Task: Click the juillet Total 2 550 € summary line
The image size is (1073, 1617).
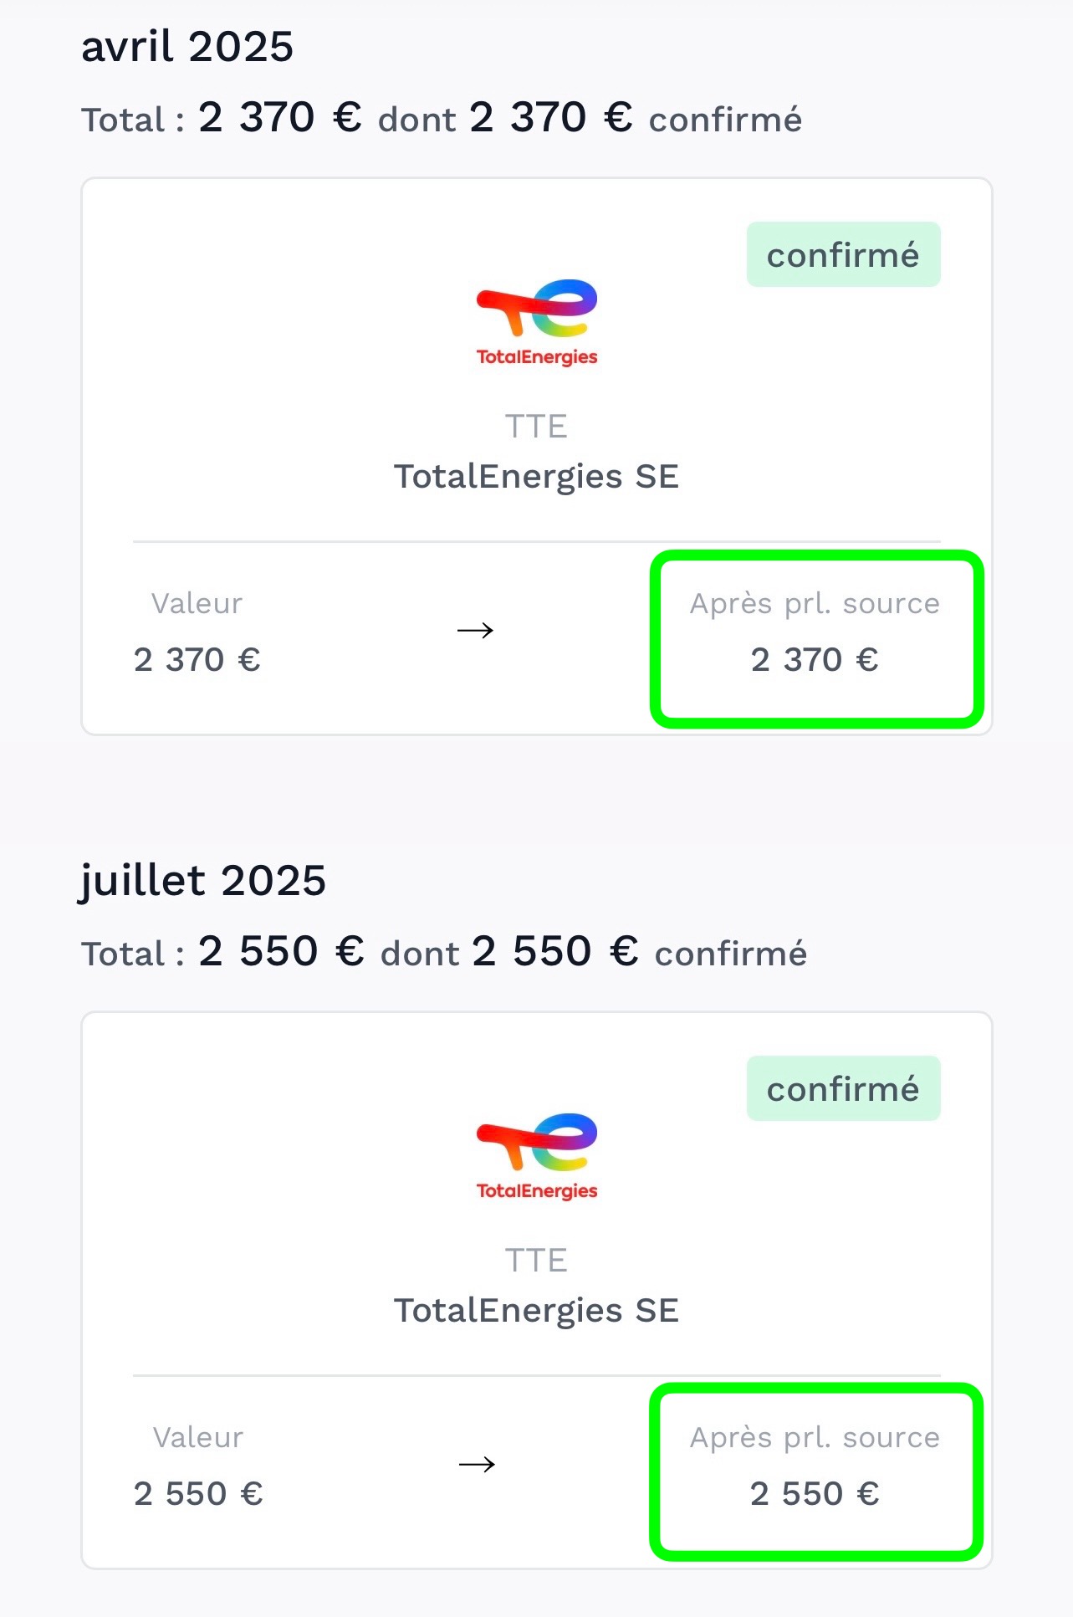Action: [444, 952]
